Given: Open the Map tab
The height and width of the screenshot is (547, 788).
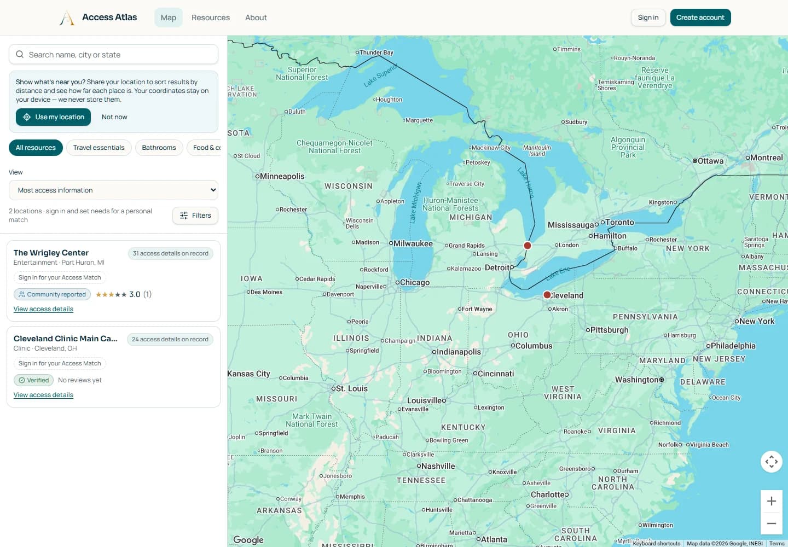Looking at the screenshot, I should 169,18.
